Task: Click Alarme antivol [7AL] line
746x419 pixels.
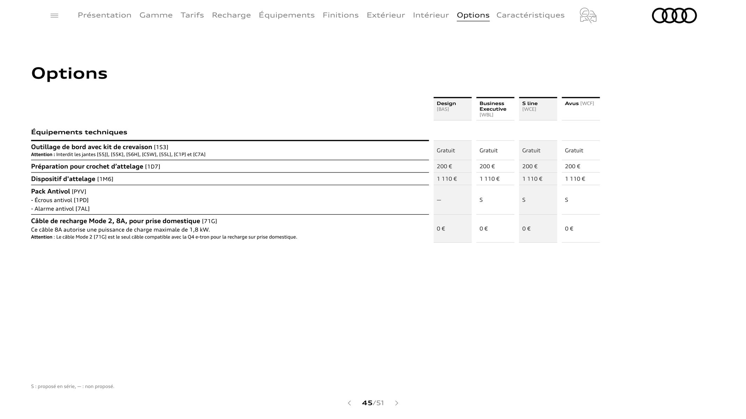Action: pyautogui.click(x=60, y=209)
